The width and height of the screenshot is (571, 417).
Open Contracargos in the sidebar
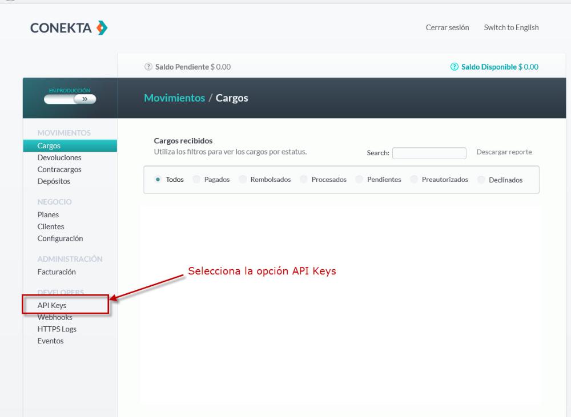pyautogui.click(x=59, y=169)
